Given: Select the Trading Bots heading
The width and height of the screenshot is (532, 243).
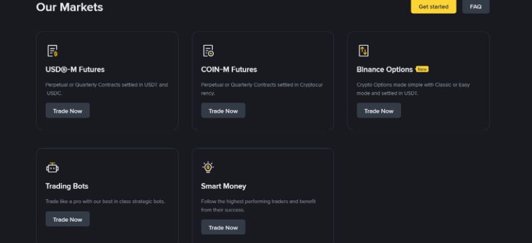Looking at the screenshot, I should 67,186.
